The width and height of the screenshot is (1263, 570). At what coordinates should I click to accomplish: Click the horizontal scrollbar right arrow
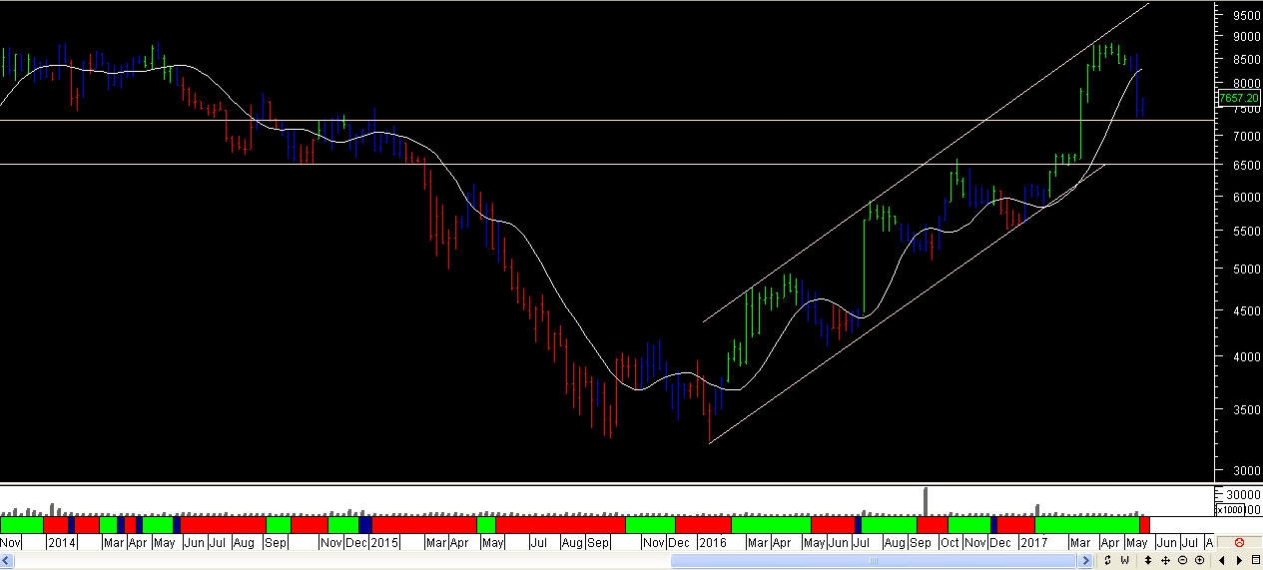coord(1085,561)
